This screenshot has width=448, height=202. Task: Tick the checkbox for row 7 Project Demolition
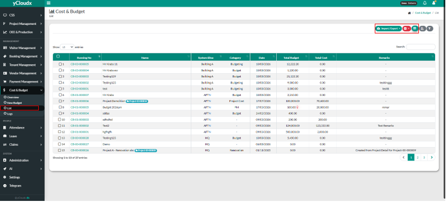(60, 101)
